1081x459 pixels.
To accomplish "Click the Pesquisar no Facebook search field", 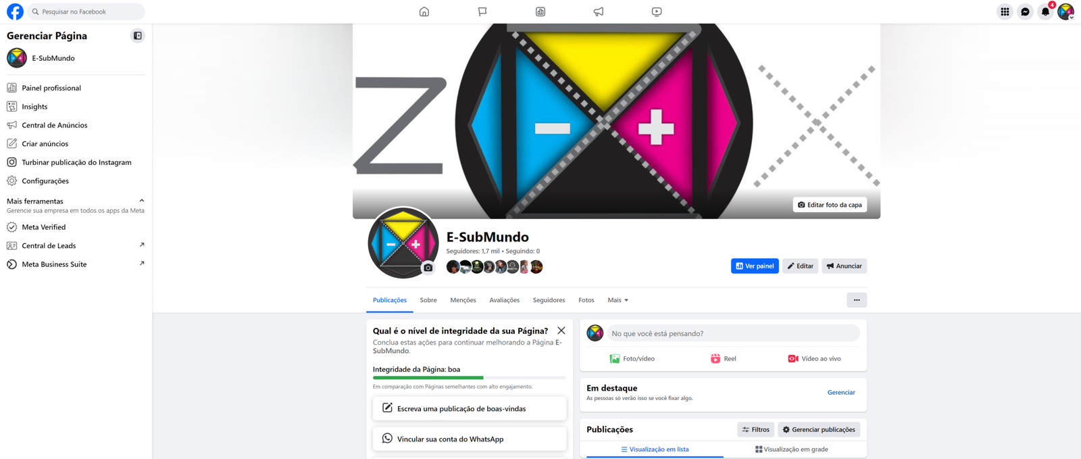I will (x=86, y=11).
